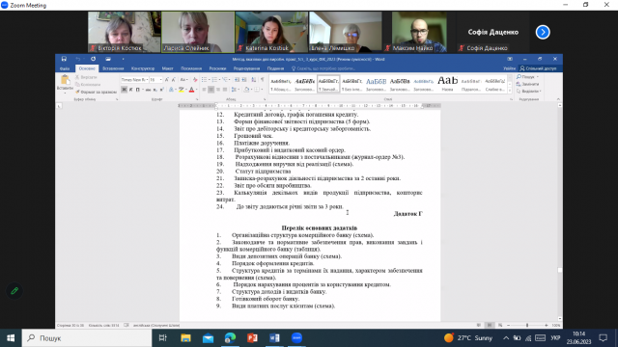The image size is (618, 347).
Task: Open the font size dropdown
Action: coord(161,80)
